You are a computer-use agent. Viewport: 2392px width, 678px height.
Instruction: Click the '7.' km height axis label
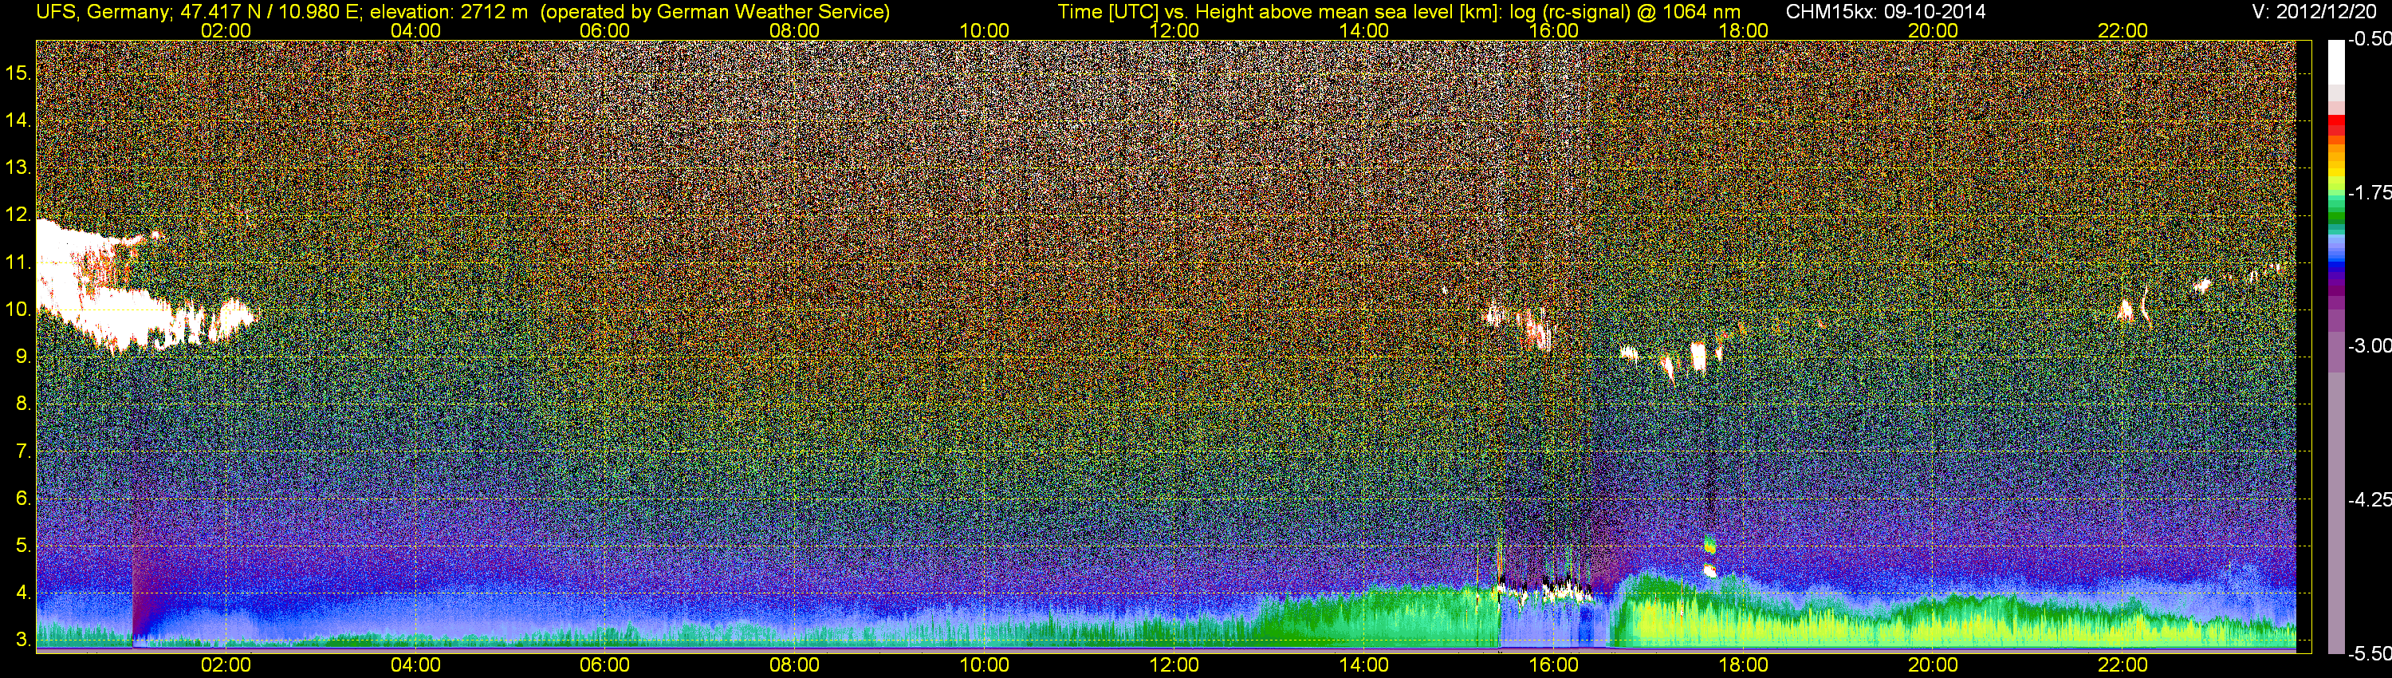(x=23, y=452)
